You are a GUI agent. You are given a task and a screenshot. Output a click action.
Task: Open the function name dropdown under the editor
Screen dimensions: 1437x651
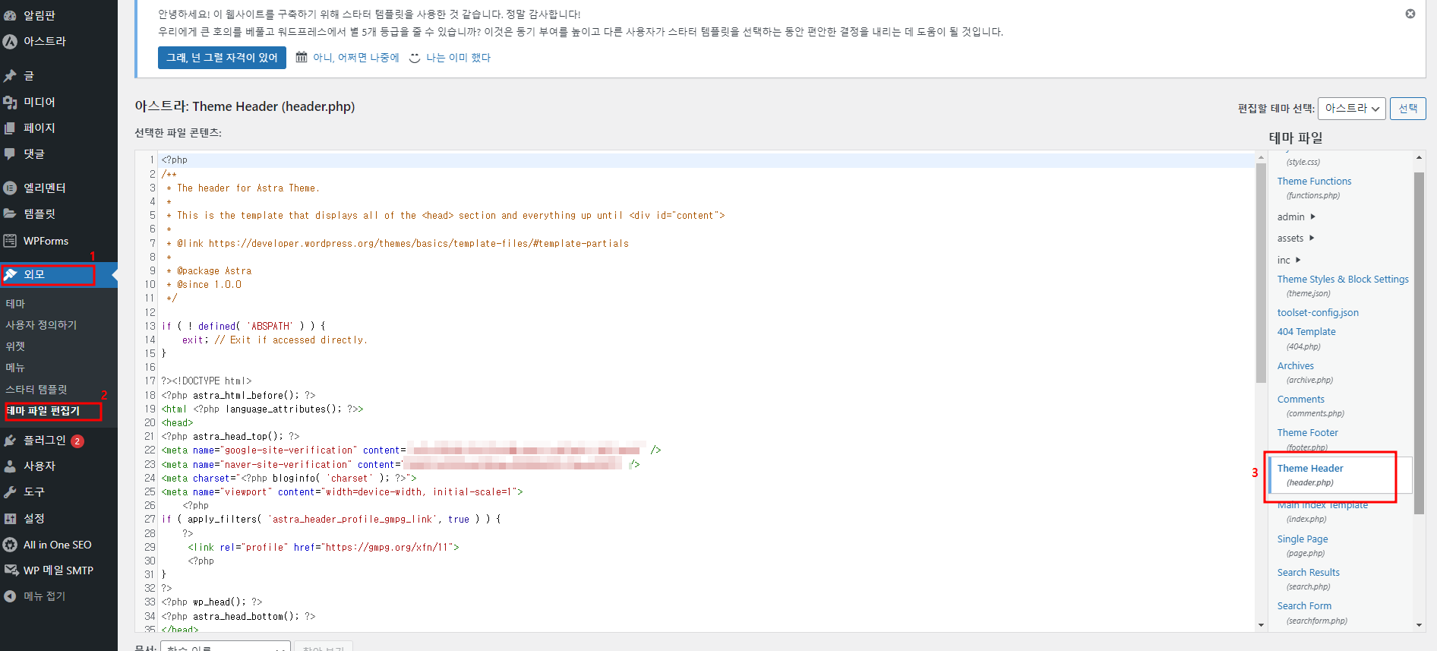coord(226,646)
